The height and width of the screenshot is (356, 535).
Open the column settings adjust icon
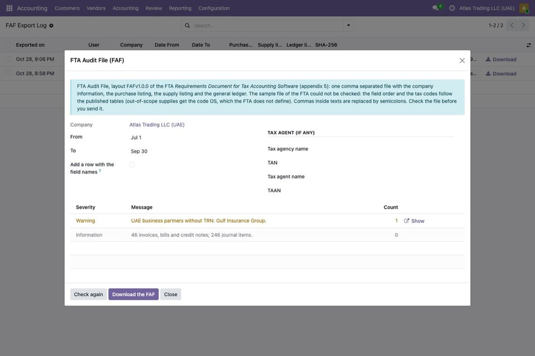(x=528, y=45)
